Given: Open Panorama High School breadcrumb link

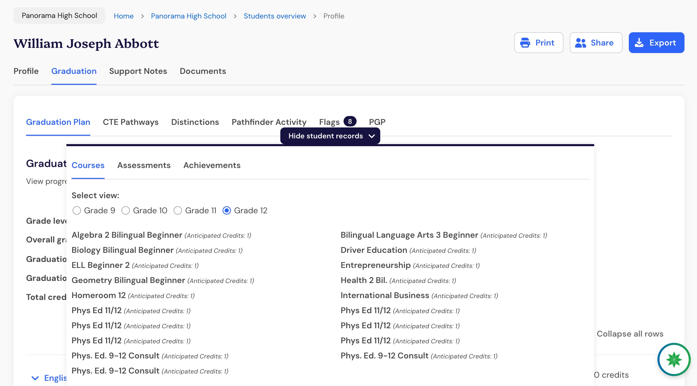Looking at the screenshot, I should click(189, 16).
